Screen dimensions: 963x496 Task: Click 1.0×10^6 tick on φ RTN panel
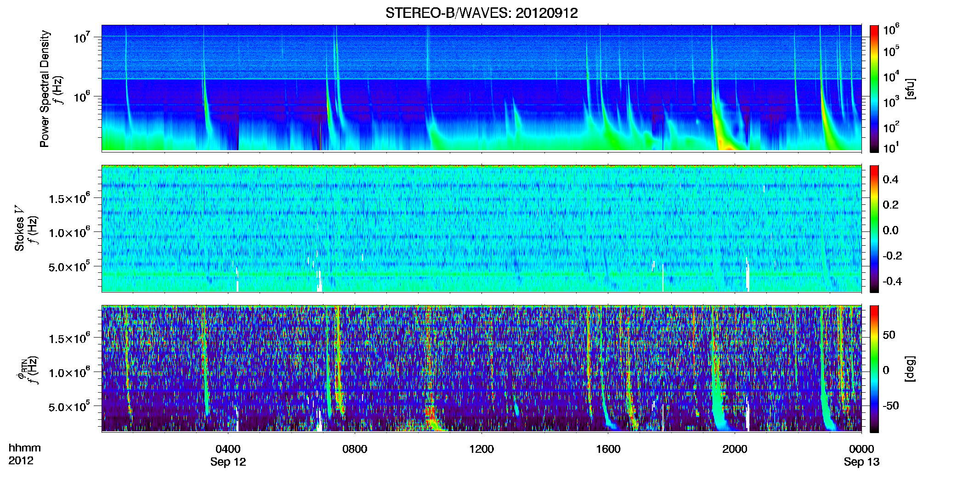(69, 372)
